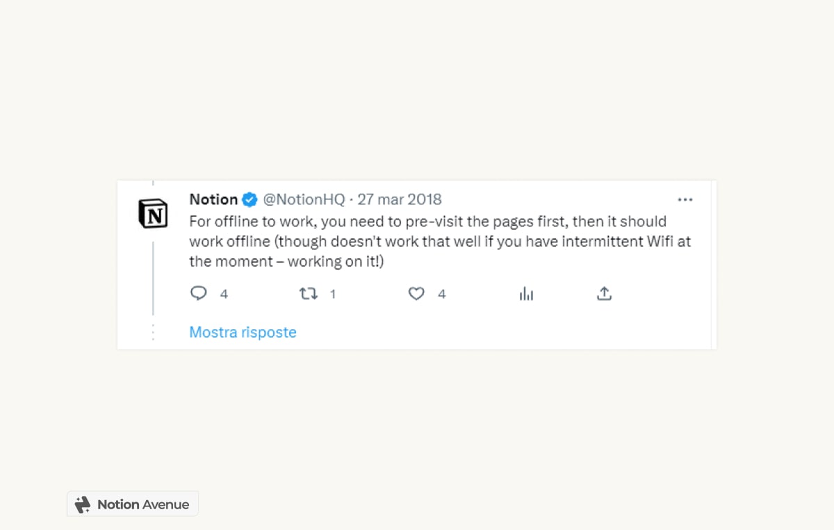This screenshot has height=530, width=834.
Task: Open the @NotionHQ handle
Action: (x=303, y=199)
